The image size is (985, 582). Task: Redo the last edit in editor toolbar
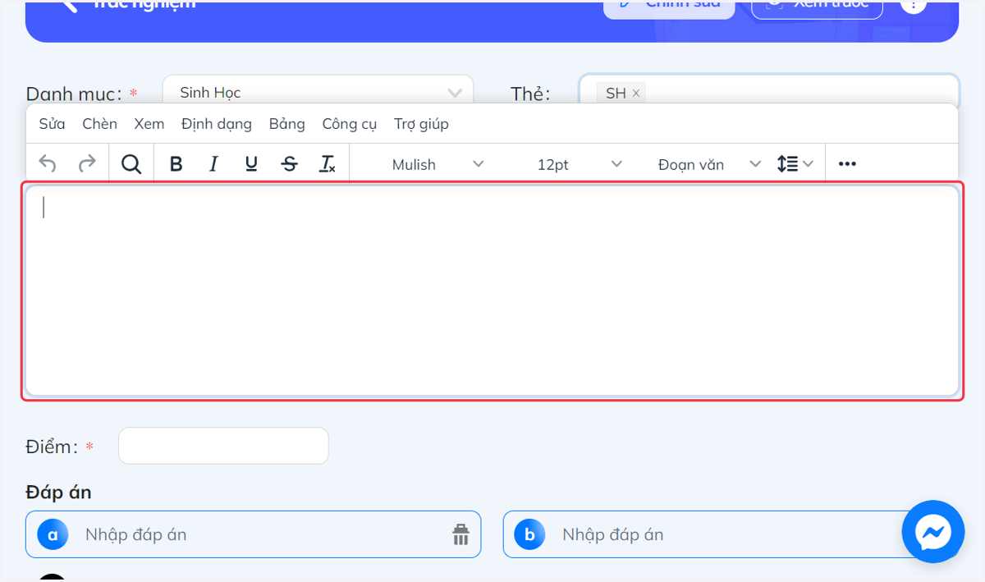point(87,164)
